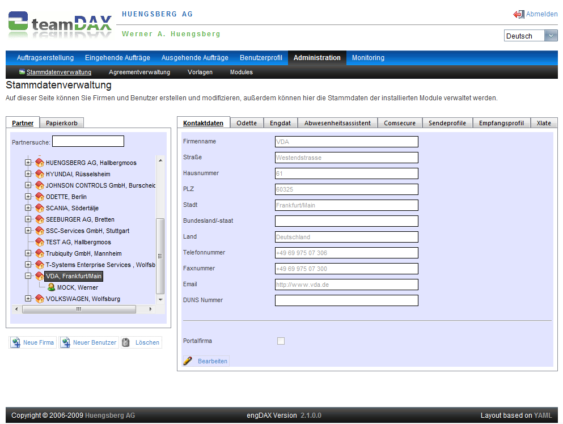Click the T-Systems company house icon
The image size is (563, 424).
40,265
